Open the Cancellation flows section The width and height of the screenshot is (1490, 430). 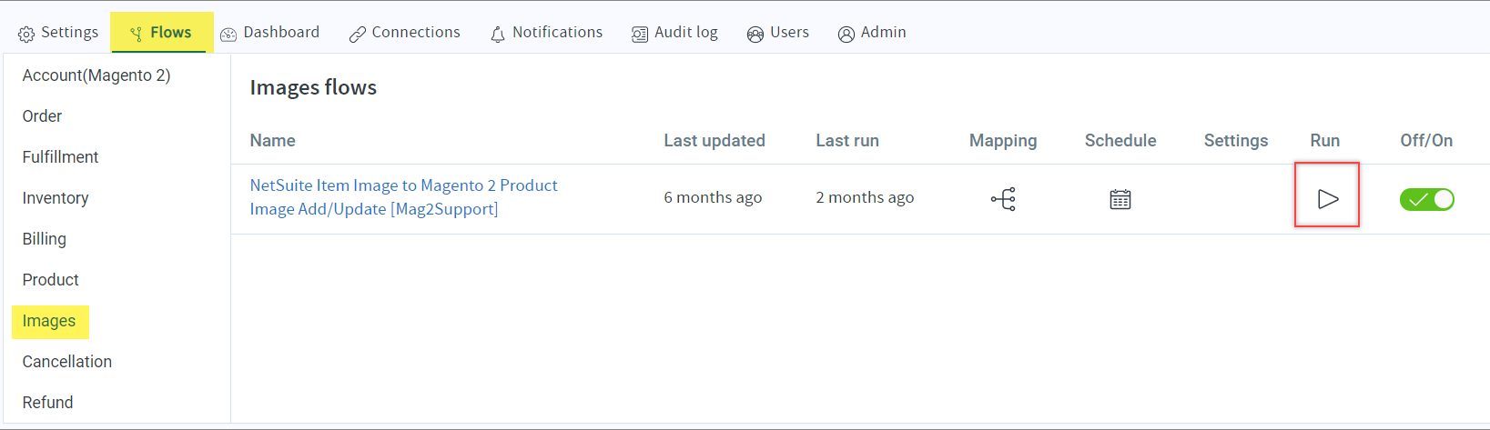coord(67,362)
